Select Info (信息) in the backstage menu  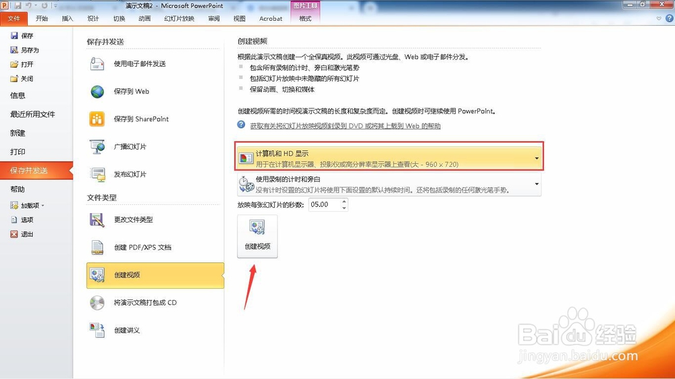[x=18, y=96]
